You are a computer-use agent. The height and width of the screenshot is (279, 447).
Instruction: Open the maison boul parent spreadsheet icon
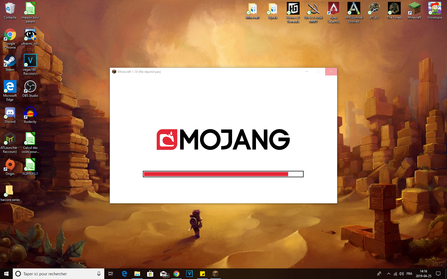(x=30, y=12)
